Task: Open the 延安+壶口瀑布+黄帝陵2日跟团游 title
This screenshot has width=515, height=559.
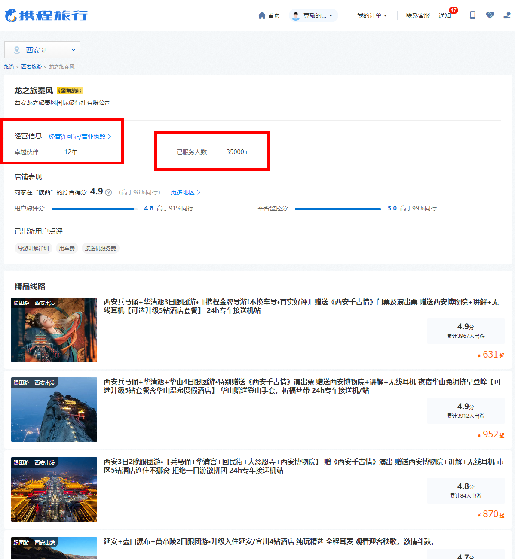Action: pos(270,541)
